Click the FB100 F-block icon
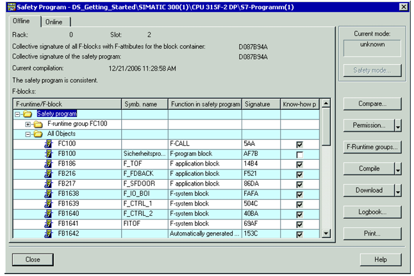This screenshot has height=276, width=414. 48,154
